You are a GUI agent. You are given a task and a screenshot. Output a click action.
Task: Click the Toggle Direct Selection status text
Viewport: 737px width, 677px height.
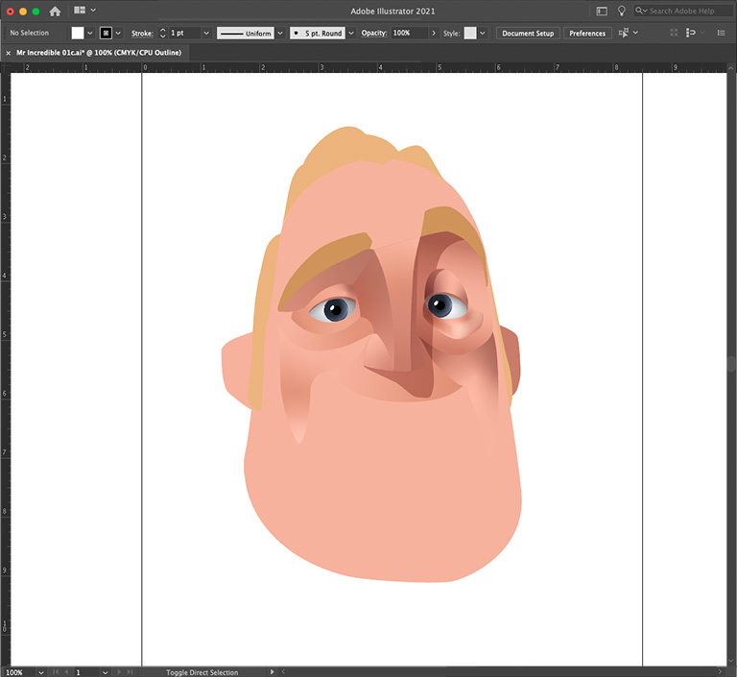tap(202, 672)
